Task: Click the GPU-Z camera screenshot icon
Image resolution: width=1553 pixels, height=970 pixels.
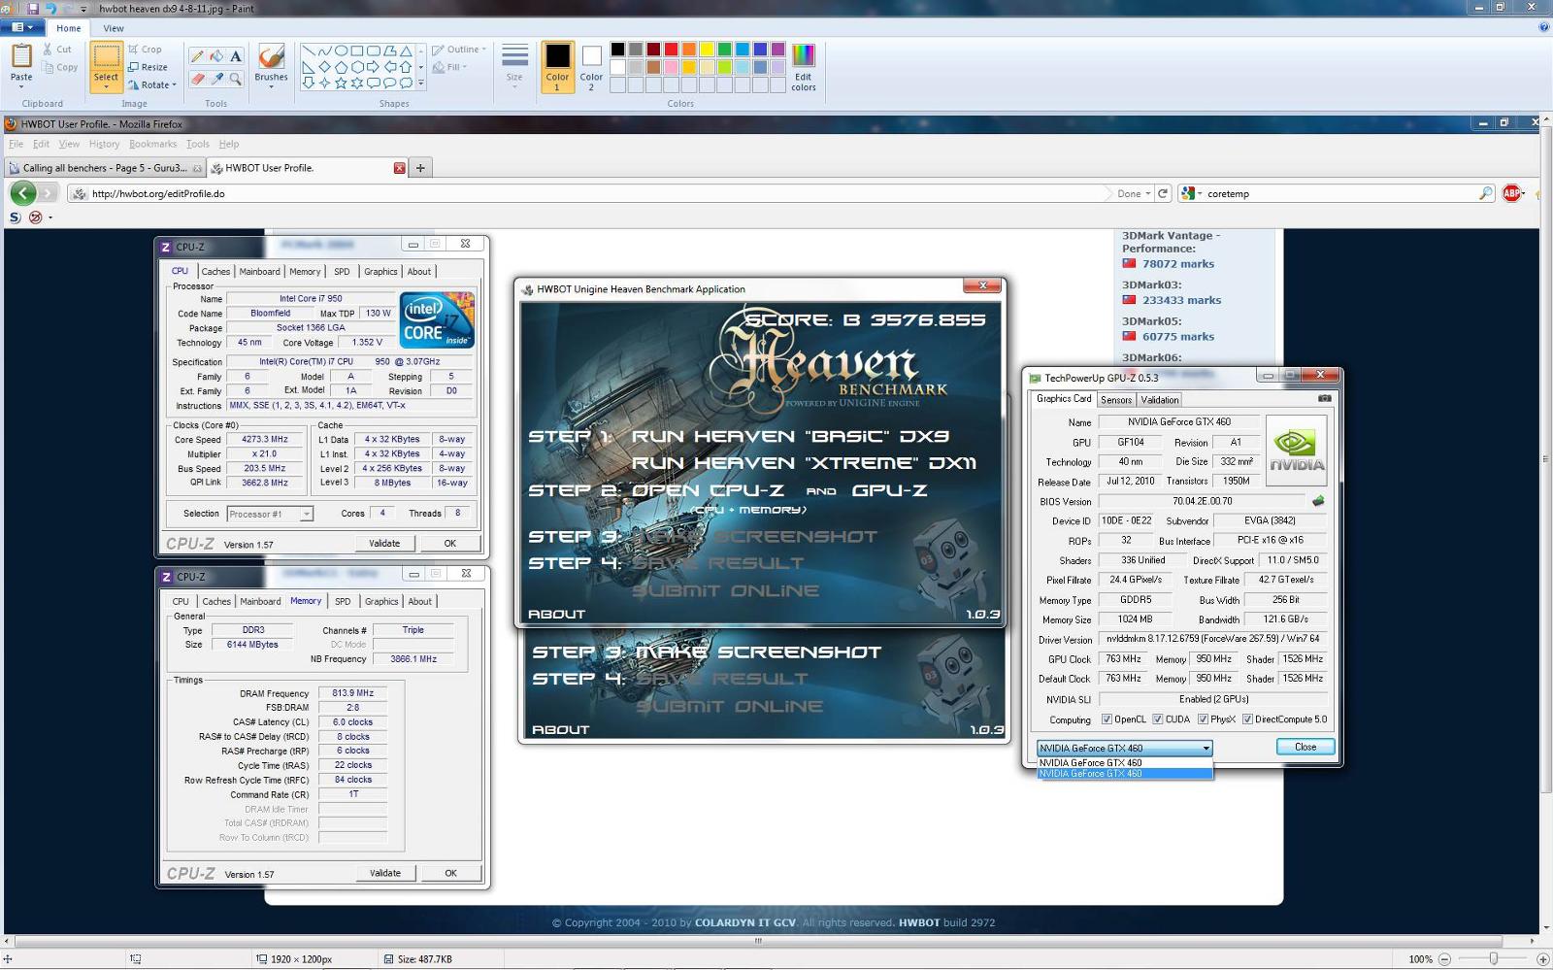Action: (1324, 398)
